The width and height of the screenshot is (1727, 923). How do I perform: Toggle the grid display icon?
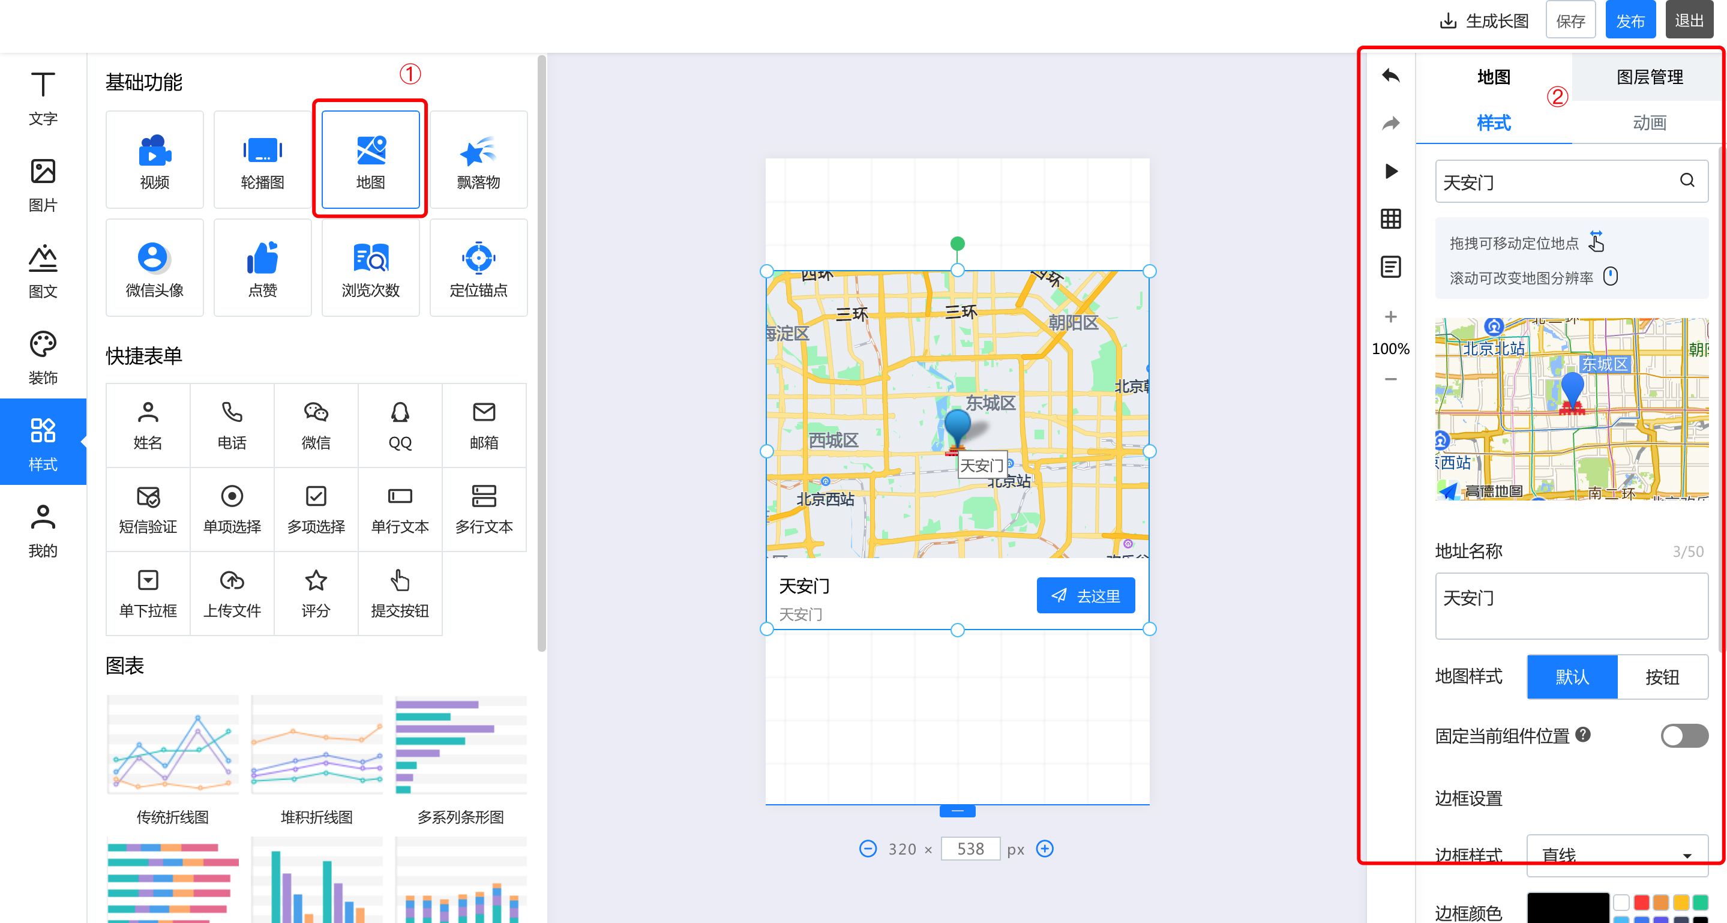coord(1390,218)
